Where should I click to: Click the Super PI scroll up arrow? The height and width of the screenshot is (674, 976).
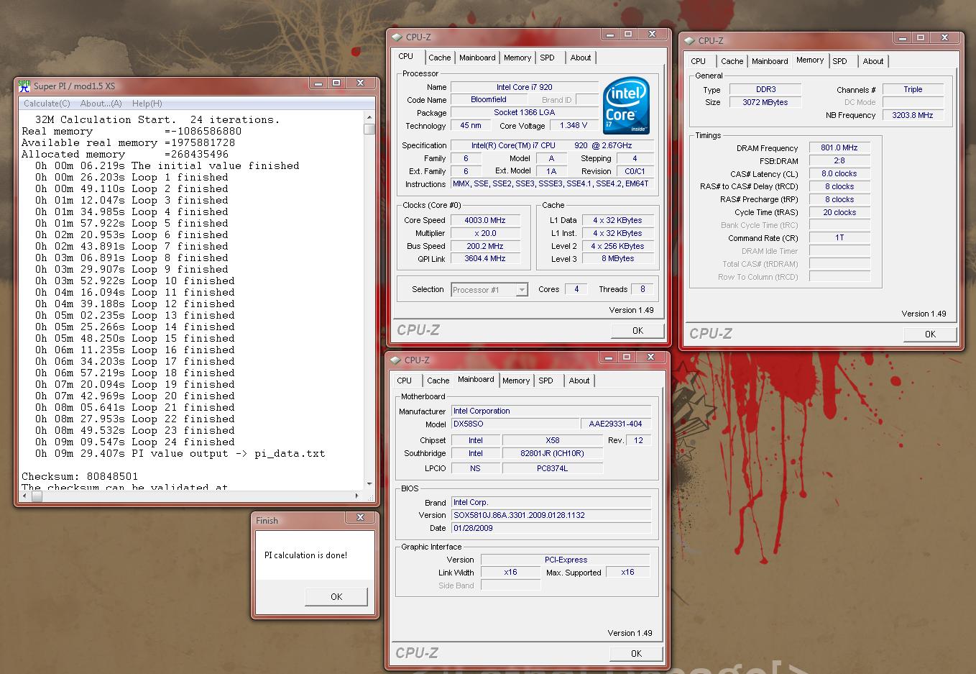pos(369,117)
